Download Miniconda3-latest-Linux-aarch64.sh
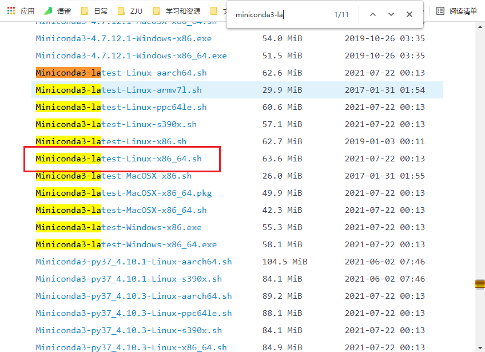 click(x=121, y=73)
